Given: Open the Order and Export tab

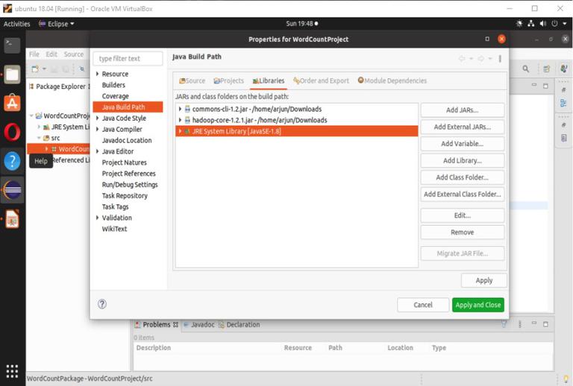Looking at the screenshot, I should click(322, 80).
